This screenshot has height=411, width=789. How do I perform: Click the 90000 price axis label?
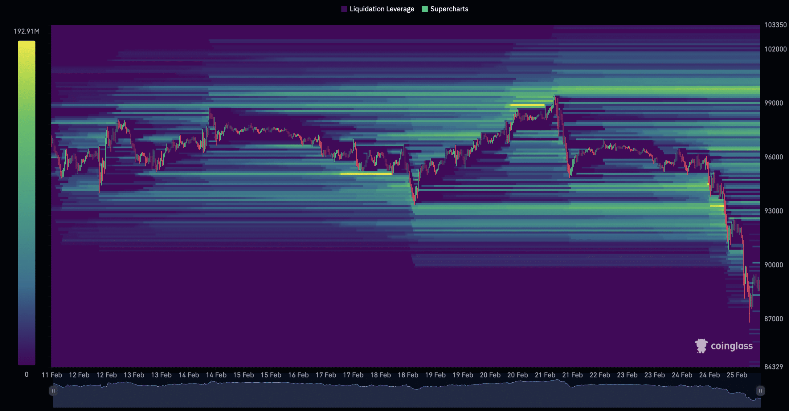coord(774,265)
